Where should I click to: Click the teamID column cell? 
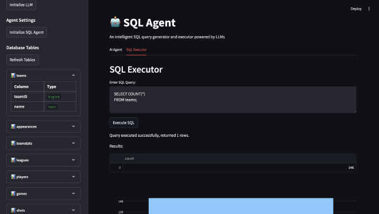click(x=28, y=97)
